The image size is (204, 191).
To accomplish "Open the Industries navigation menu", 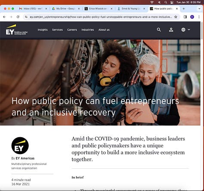I will click(88, 30).
